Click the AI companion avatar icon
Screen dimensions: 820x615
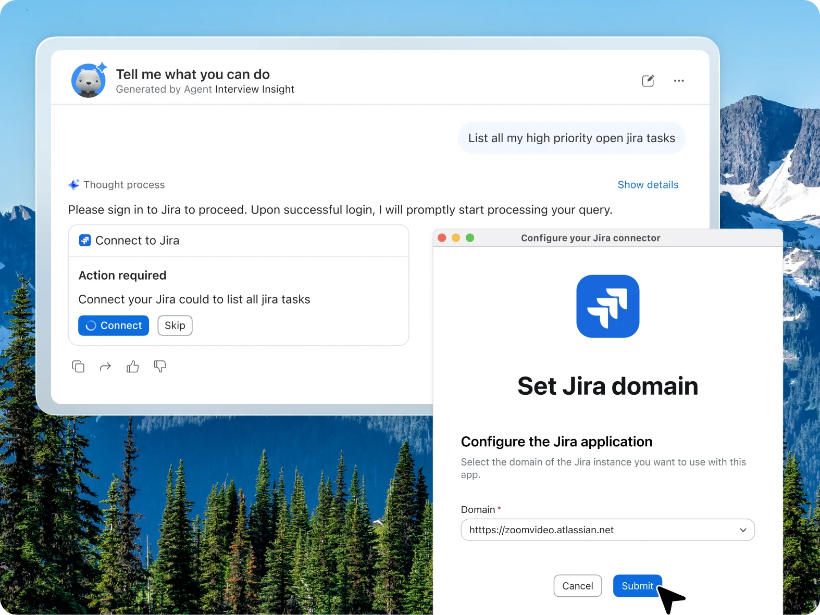click(89, 80)
